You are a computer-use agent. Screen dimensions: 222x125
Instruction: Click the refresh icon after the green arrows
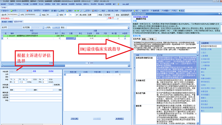pyautogui.click(x=81, y=11)
